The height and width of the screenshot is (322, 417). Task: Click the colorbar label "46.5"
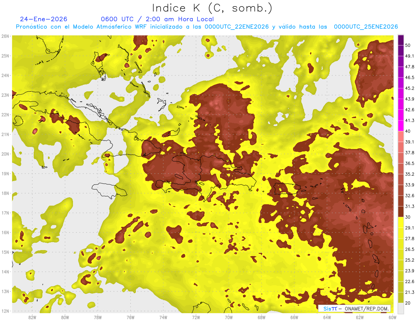click(x=410, y=77)
